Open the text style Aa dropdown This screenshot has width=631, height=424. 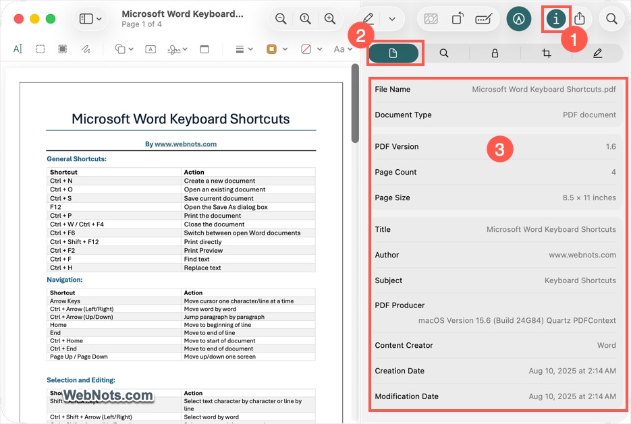343,49
